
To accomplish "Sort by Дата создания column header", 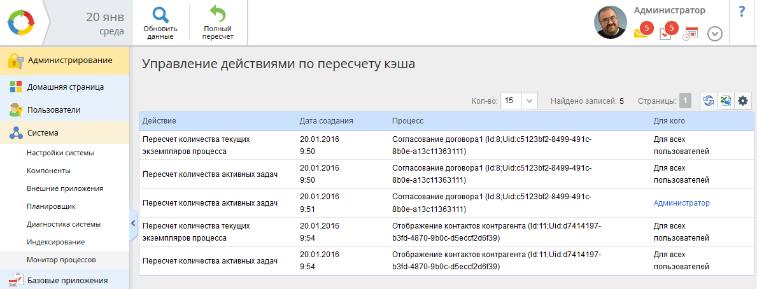I will (327, 120).
